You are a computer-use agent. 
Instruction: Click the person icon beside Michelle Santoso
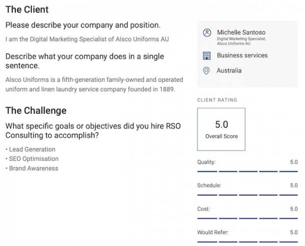point(207,32)
